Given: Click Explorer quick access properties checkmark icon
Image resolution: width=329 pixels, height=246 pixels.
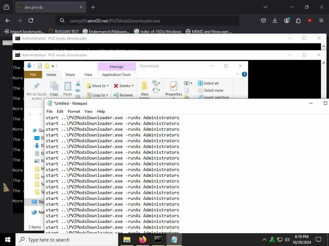Looking at the screenshot, I should [40, 66].
